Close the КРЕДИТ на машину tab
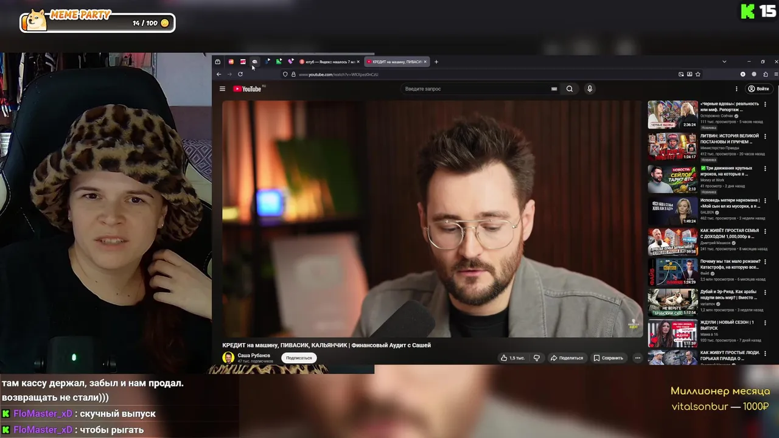779x438 pixels. coord(425,61)
